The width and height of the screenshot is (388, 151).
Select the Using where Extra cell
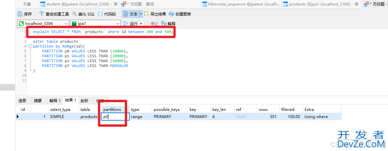[x=322, y=117]
